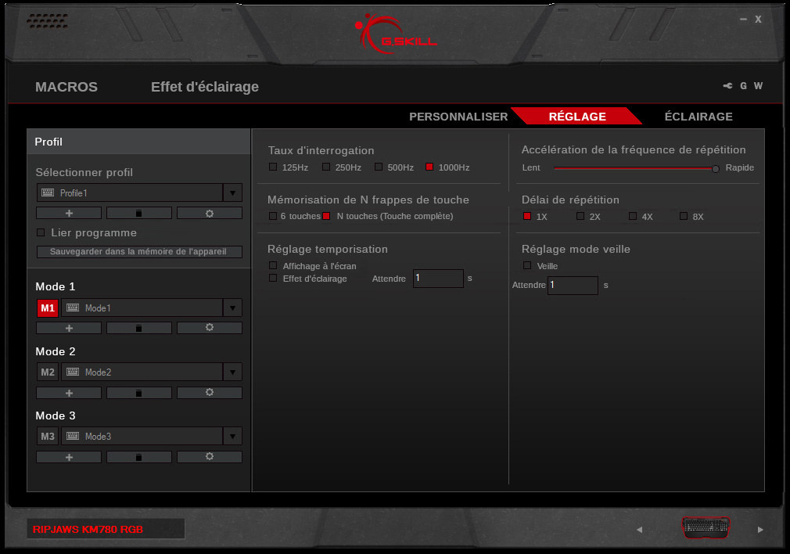Screen dimensions: 790x554
Task: Select the 2X repeat delay option
Action: point(580,216)
